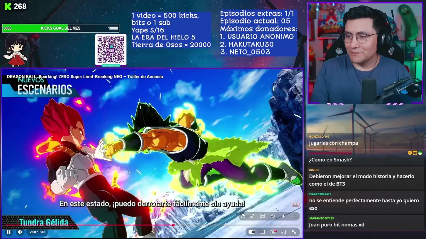Cast the video with the cast icon
The height and width of the screenshot is (239, 426).
pyautogui.click(x=283, y=232)
